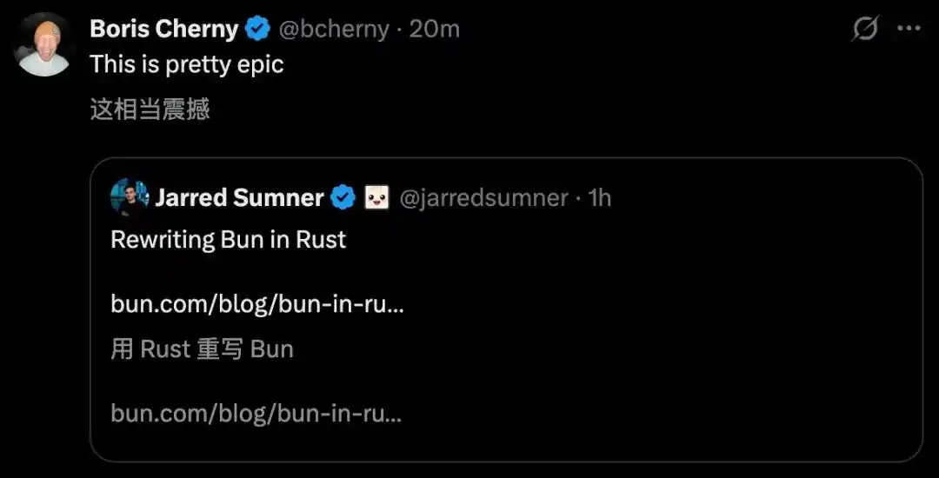Click the Jarred Sumner display name
The height and width of the screenshot is (478, 939).
click(240, 197)
